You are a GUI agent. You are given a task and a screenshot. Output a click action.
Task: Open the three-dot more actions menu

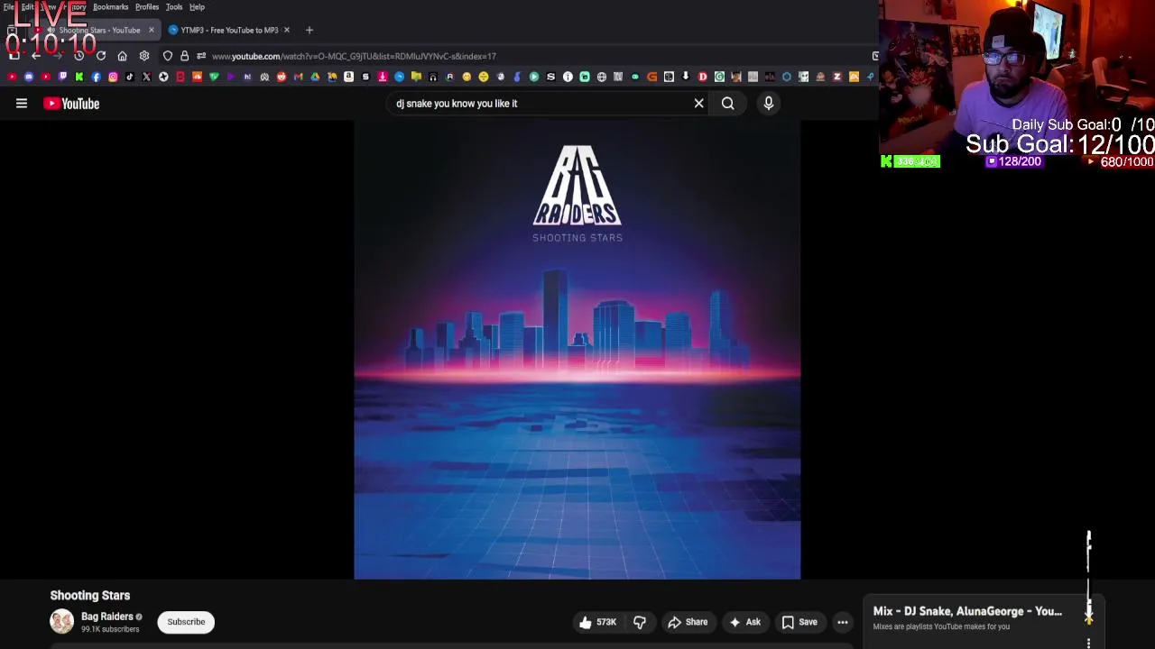pos(843,622)
